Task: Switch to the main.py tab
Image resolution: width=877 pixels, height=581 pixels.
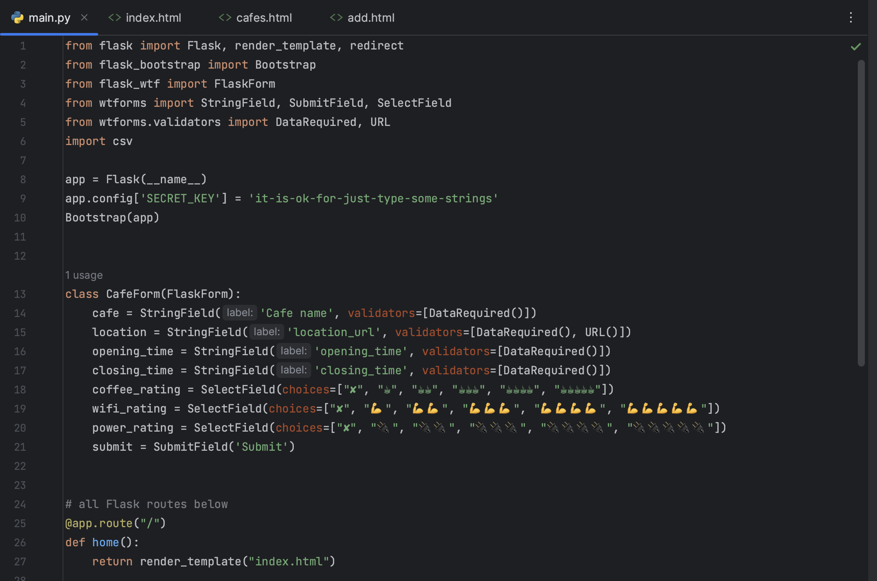Action: [49, 18]
